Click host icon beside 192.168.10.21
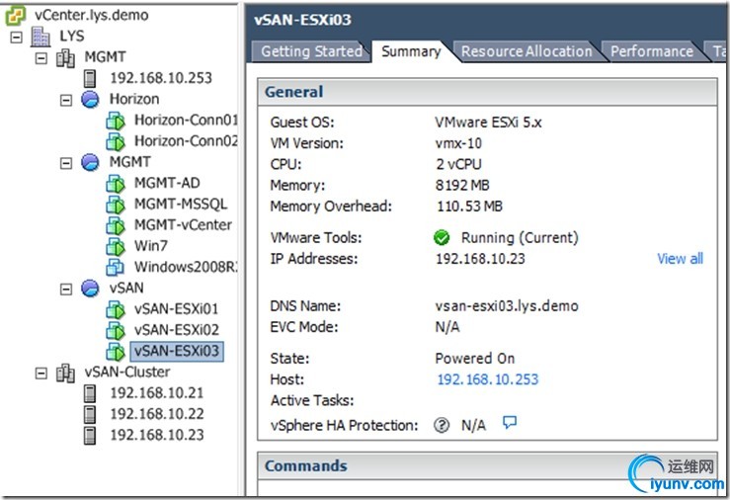The width and height of the screenshot is (730, 500). click(x=90, y=393)
